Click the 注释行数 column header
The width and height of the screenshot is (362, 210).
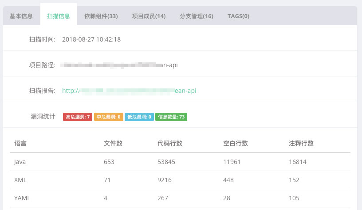pyautogui.click(x=301, y=143)
